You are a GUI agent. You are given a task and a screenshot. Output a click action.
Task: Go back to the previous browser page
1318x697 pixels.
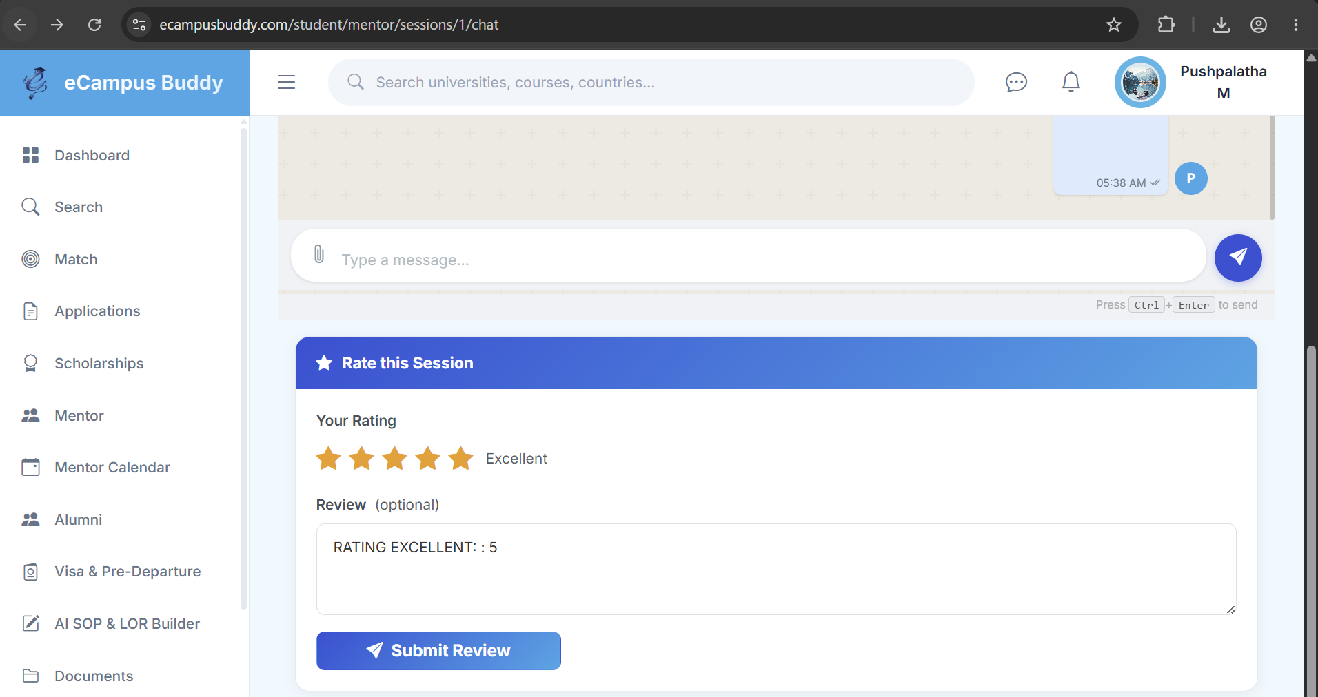(20, 25)
